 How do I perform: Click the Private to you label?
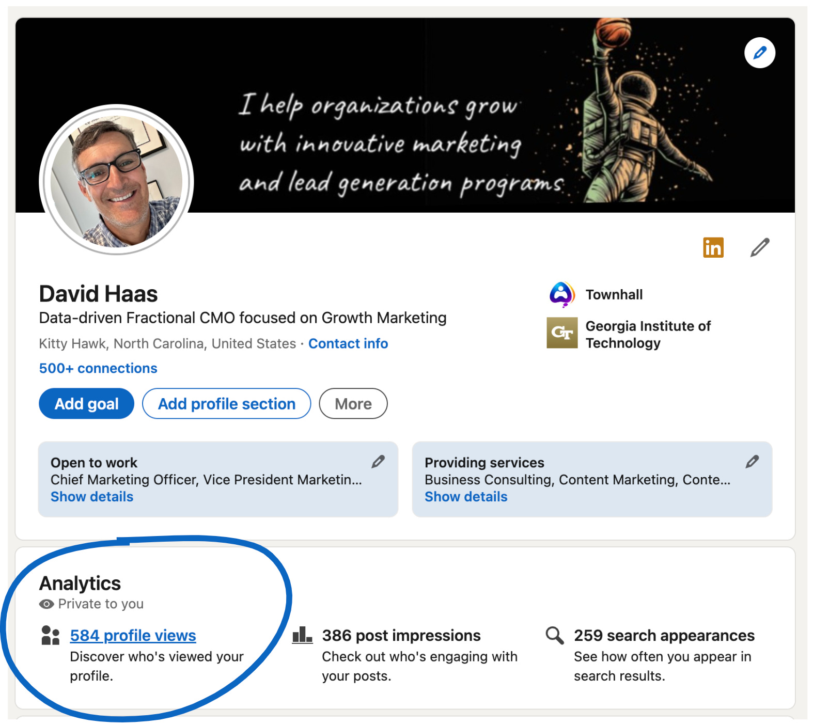(101, 604)
